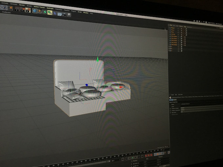Click the Render View clapperboard icon

click(x=17, y=9)
